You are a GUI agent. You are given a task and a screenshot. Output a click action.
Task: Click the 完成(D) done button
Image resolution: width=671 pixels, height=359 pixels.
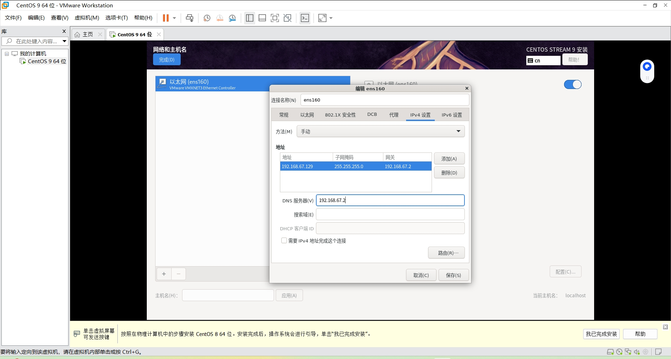167,60
